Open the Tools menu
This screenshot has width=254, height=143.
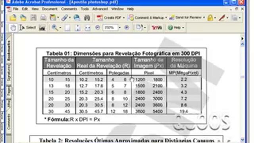point(85,9)
